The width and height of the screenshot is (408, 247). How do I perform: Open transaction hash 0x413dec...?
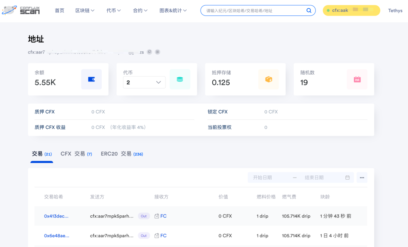click(56, 216)
